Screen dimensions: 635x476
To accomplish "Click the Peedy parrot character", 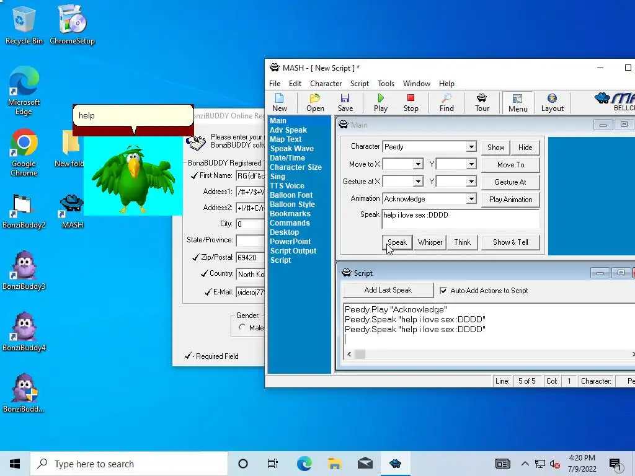I will (133, 178).
